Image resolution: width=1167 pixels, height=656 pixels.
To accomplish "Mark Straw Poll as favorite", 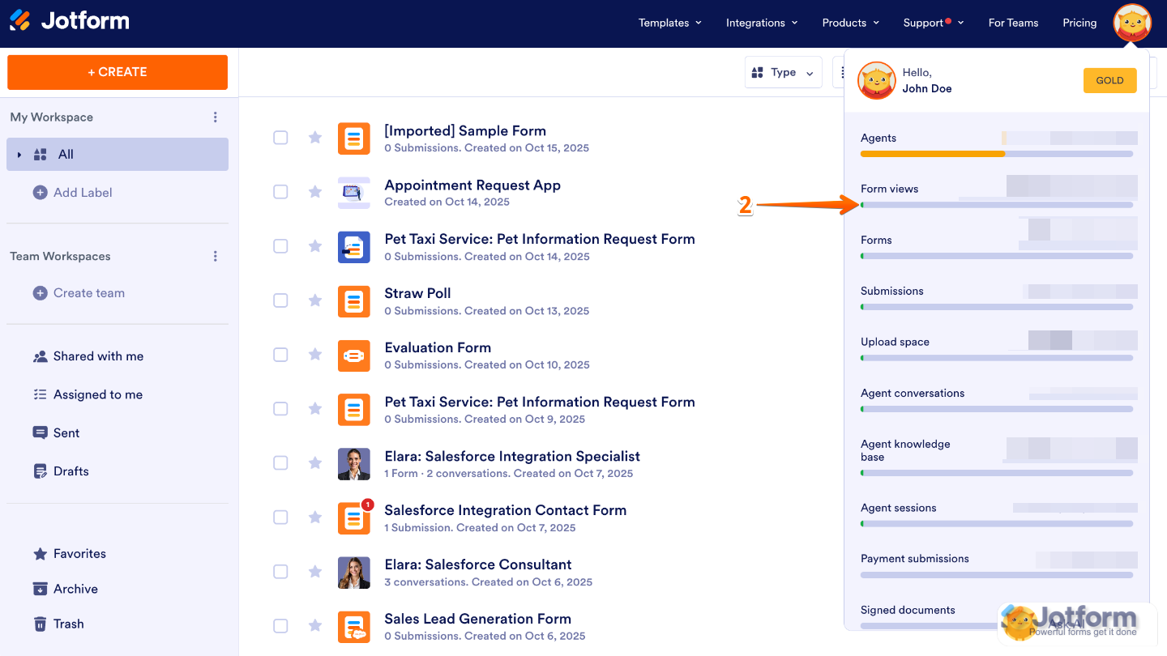I will [x=315, y=300].
